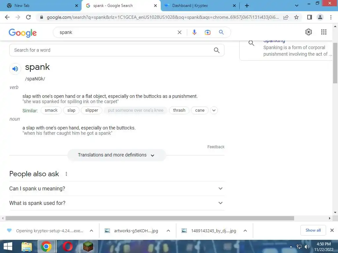Open the Chrome three-dot menu

point(331,17)
